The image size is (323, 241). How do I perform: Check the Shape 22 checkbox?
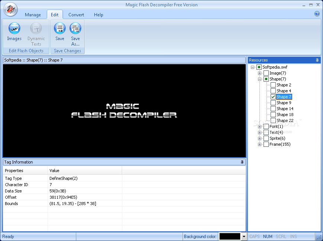[x=273, y=121]
